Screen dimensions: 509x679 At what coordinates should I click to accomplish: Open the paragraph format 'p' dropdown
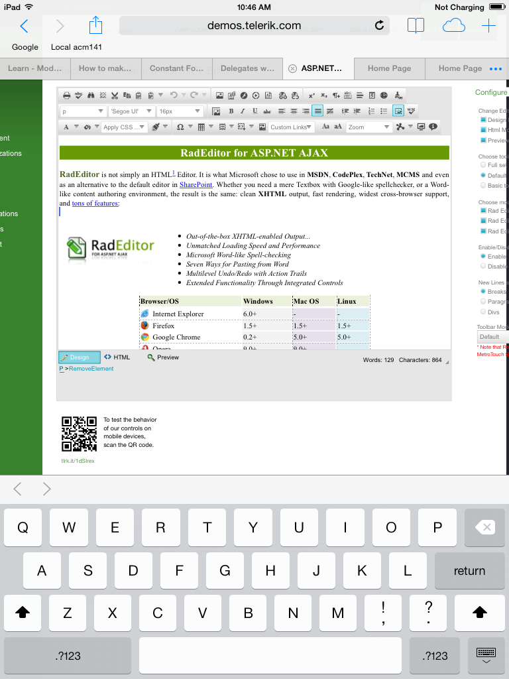tap(83, 111)
